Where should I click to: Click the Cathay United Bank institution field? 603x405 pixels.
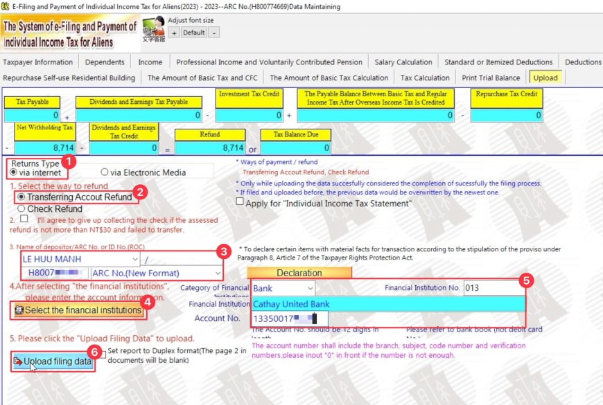pyautogui.click(x=388, y=304)
